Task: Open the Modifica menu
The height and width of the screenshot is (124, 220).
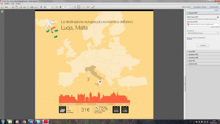Action: (7, 4)
